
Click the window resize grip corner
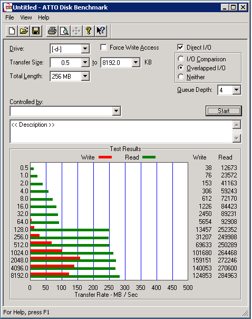[x=245, y=313]
